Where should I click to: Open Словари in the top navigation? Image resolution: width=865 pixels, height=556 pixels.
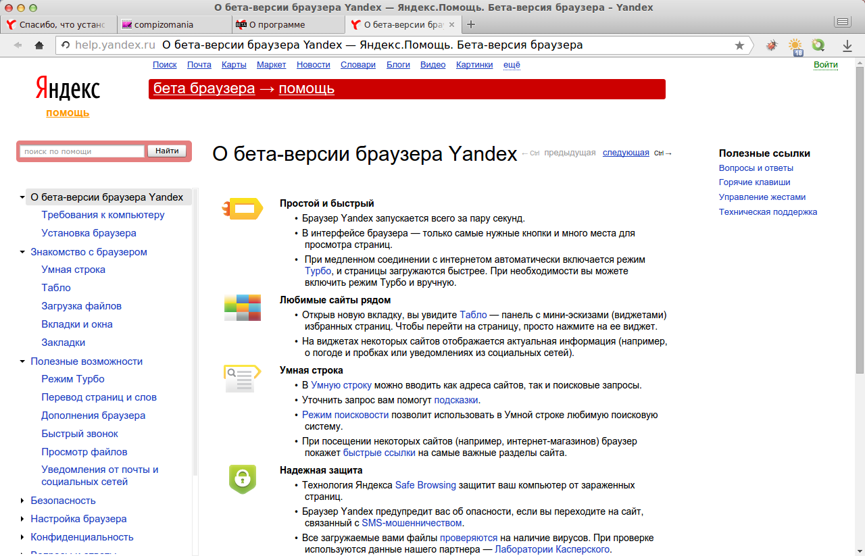[x=358, y=65]
